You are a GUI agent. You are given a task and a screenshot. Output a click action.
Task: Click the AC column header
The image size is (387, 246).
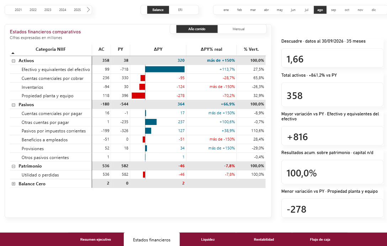pyautogui.click(x=101, y=49)
